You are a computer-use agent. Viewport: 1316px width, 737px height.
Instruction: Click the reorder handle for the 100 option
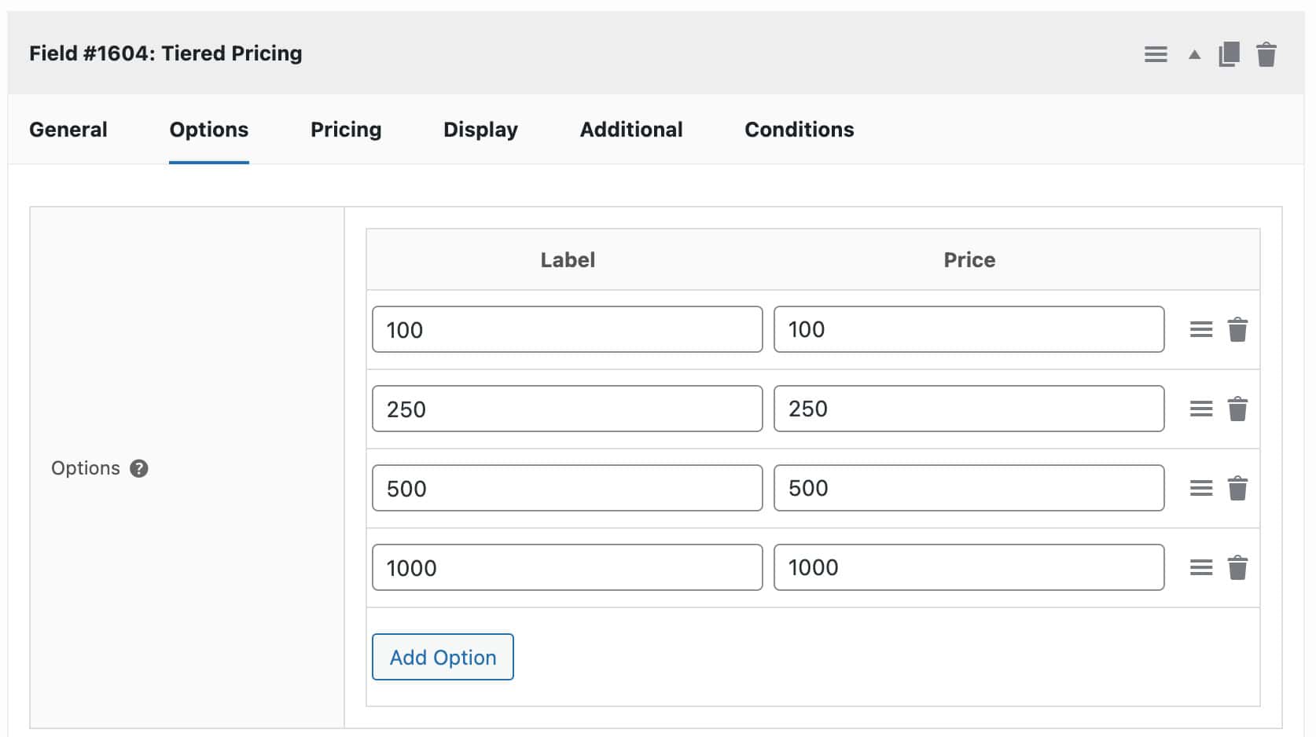click(x=1201, y=329)
